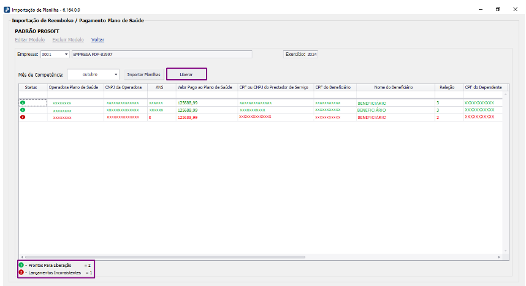Image resolution: width=526 pixels, height=286 pixels.
Task: Click the Status column header
Action: coord(31,88)
